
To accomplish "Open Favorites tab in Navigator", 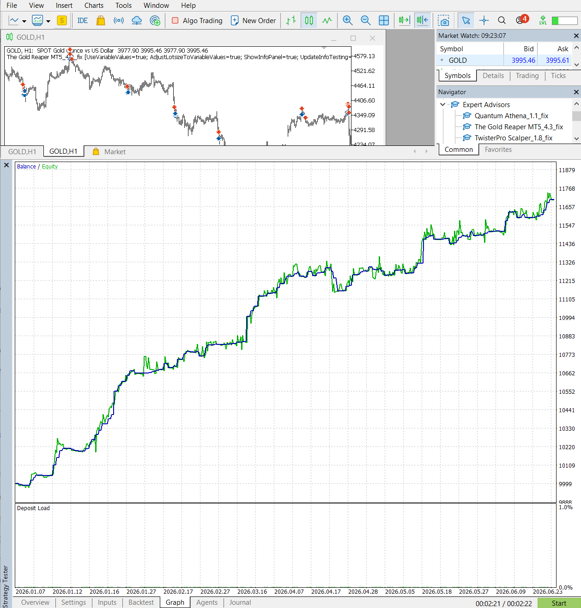I will pyautogui.click(x=498, y=150).
